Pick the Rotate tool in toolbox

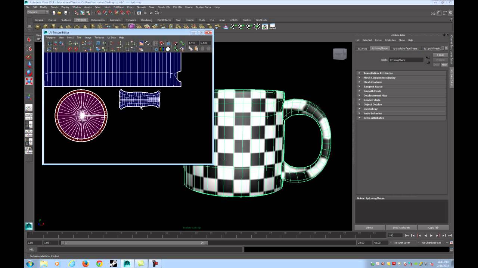[29, 73]
